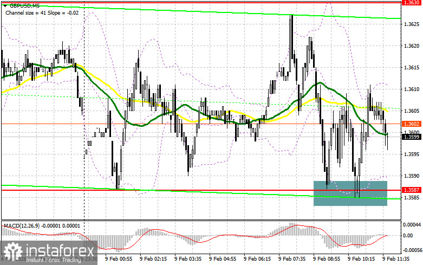Click the red 1.3630 price level tag

[x=412, y=2]
